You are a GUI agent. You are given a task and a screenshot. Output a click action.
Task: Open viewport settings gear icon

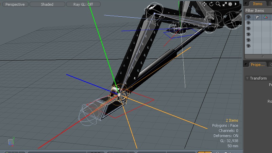pos(230,4)
